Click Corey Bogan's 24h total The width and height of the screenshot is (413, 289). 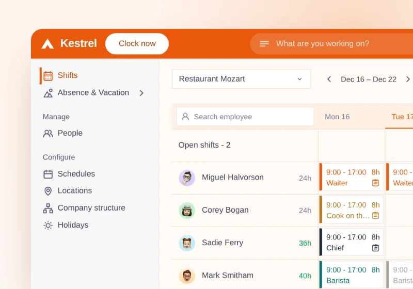(305, 211)
